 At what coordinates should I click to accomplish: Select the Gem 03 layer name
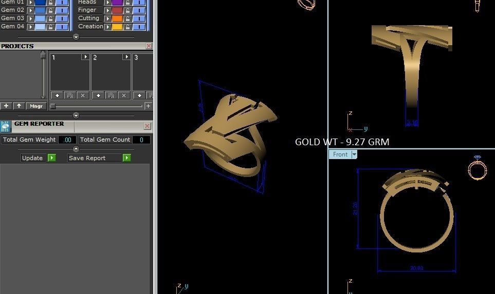pos(13,18)
